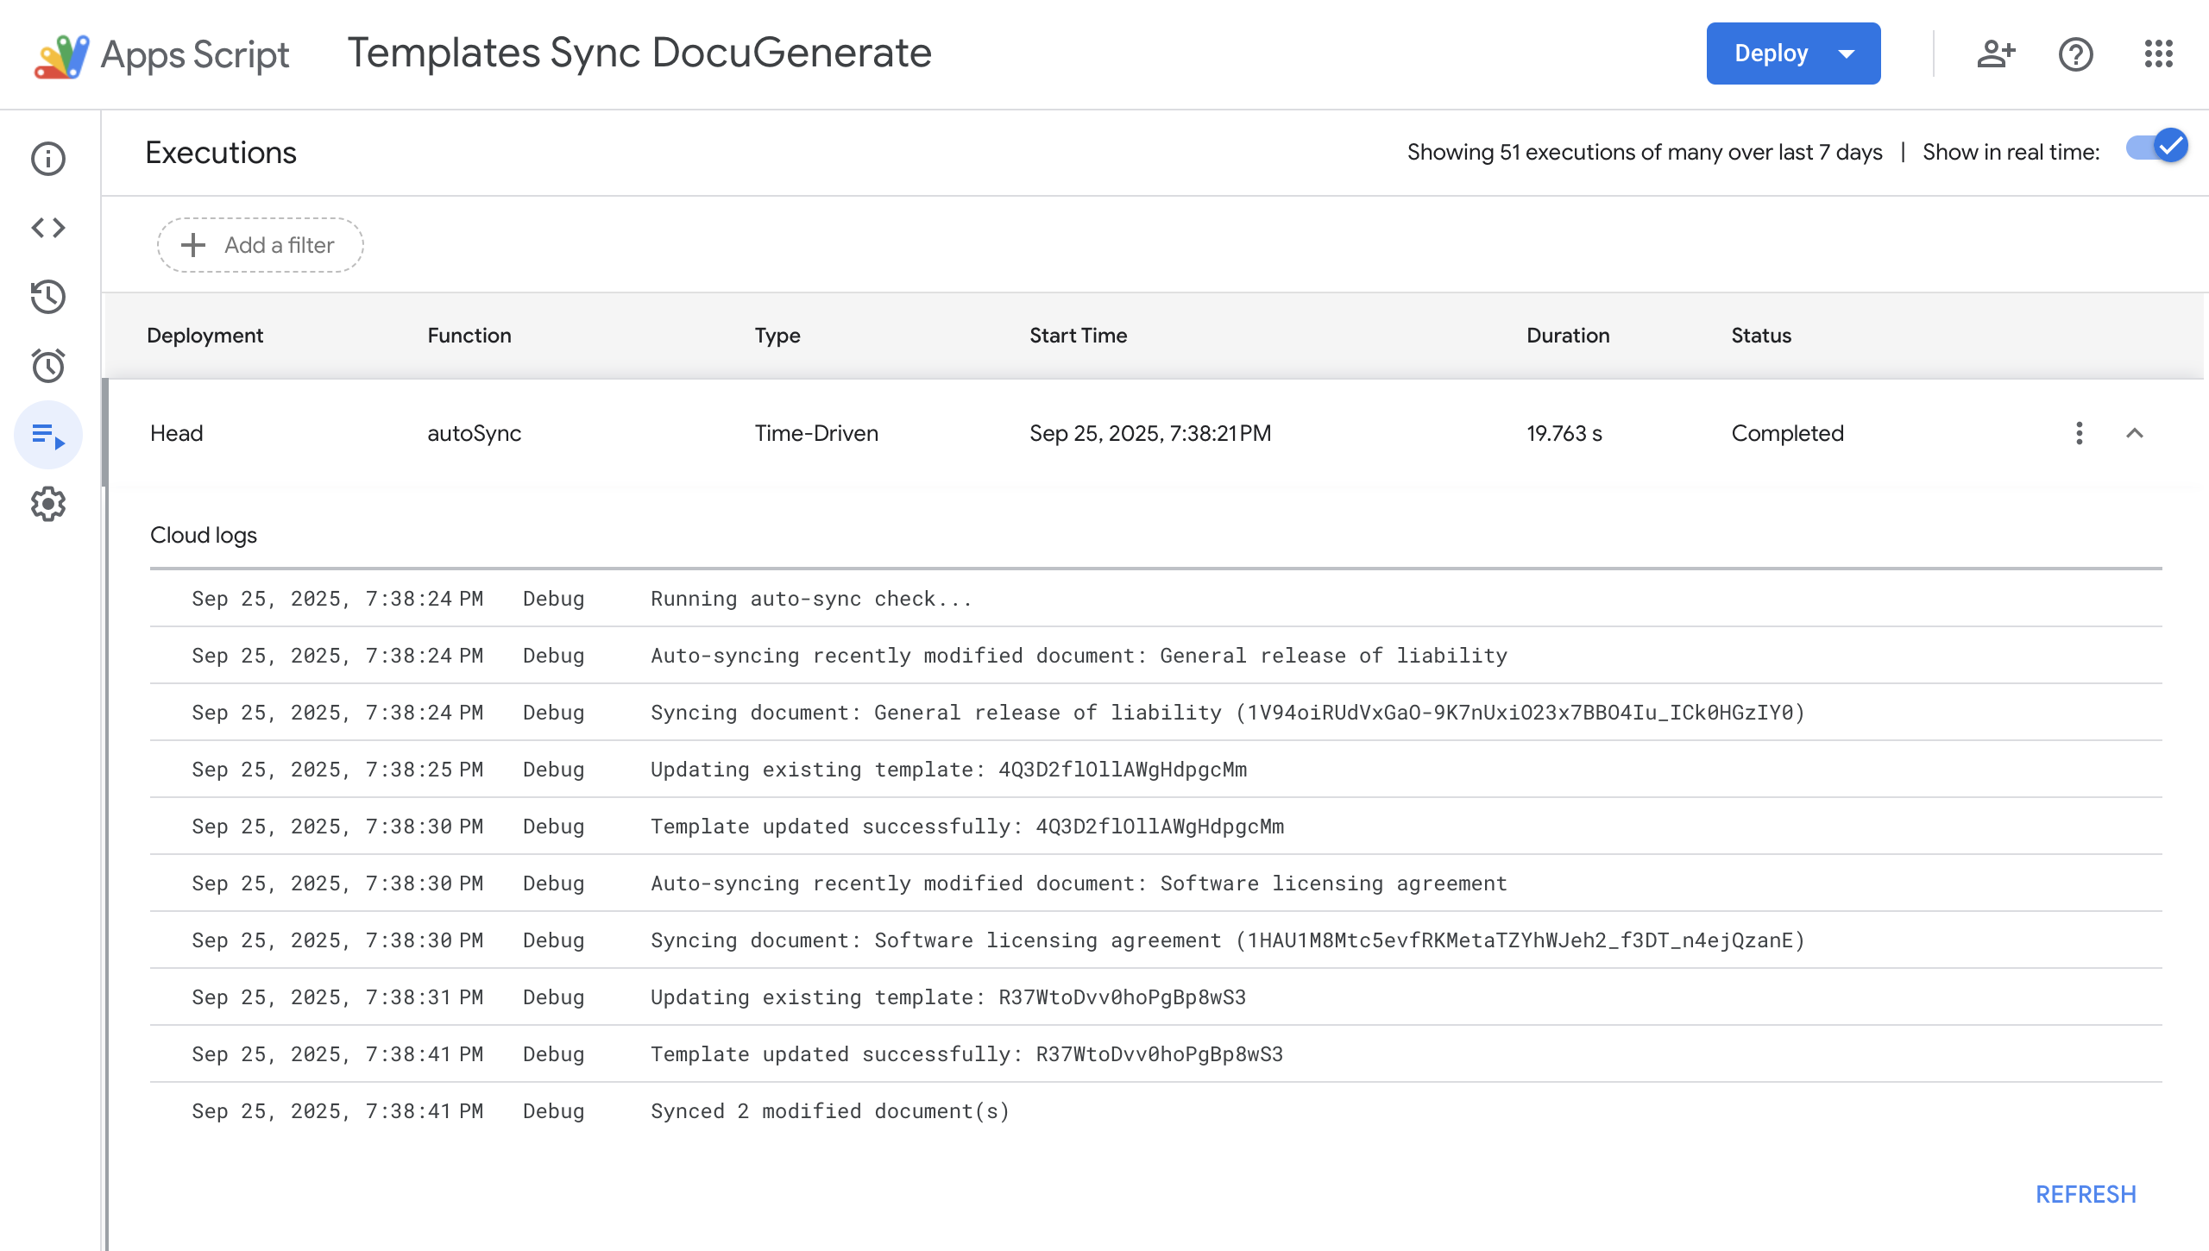The height and width of the screenshot is (1251, 2209).
Task: Select the Completed status cell
Action: pos(1787,433)
